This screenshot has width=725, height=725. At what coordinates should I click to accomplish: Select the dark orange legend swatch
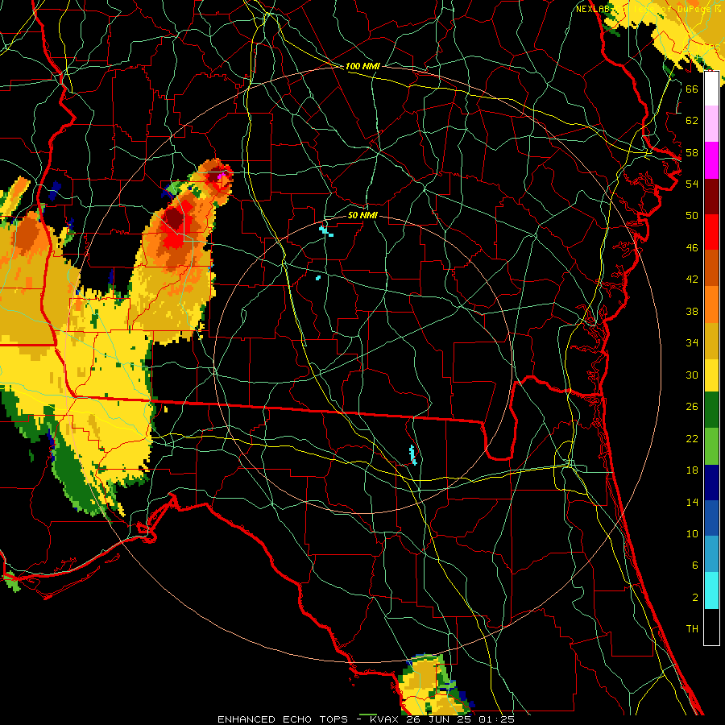click(x=711, y=267)
